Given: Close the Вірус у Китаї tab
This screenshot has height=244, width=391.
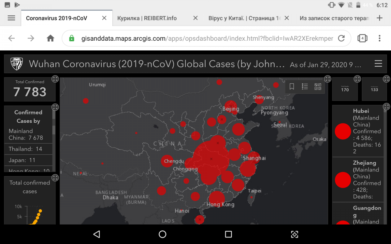Looking at the screenshot, I should coord(287,18).
